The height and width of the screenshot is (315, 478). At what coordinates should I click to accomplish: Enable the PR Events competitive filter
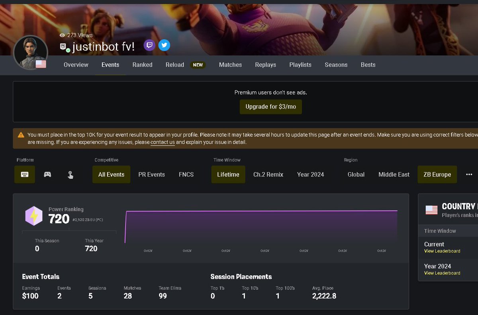pos(151,174)
